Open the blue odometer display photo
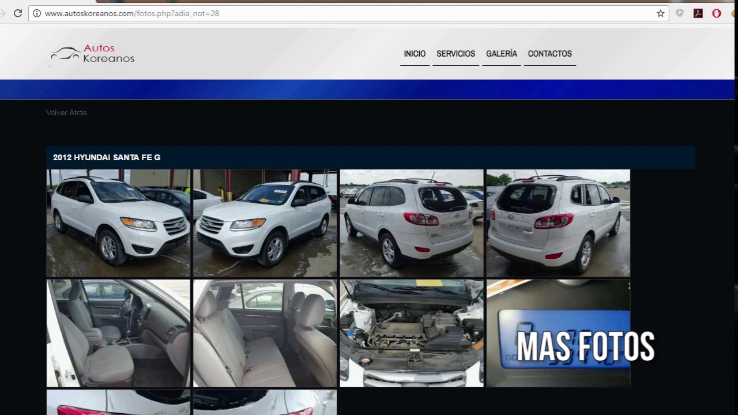This screenshot has height=415, width=738. [x=558, y=333]
